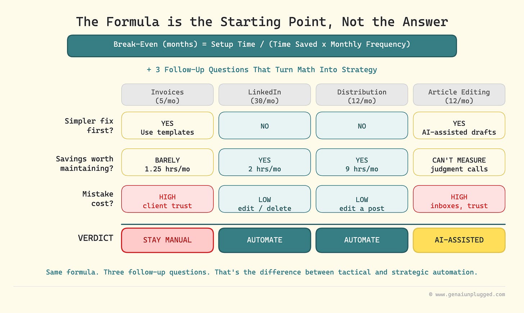Click the Break-Even formula banner

click(262, 46)
